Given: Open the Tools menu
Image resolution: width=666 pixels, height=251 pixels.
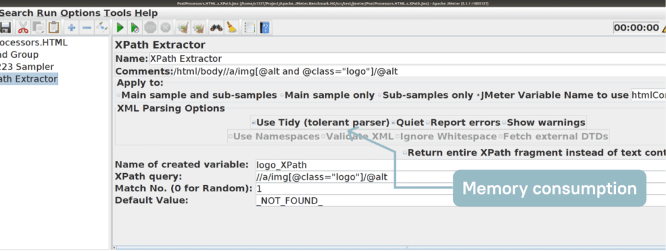Looking at the screenshot, I should tap(118, 13).
